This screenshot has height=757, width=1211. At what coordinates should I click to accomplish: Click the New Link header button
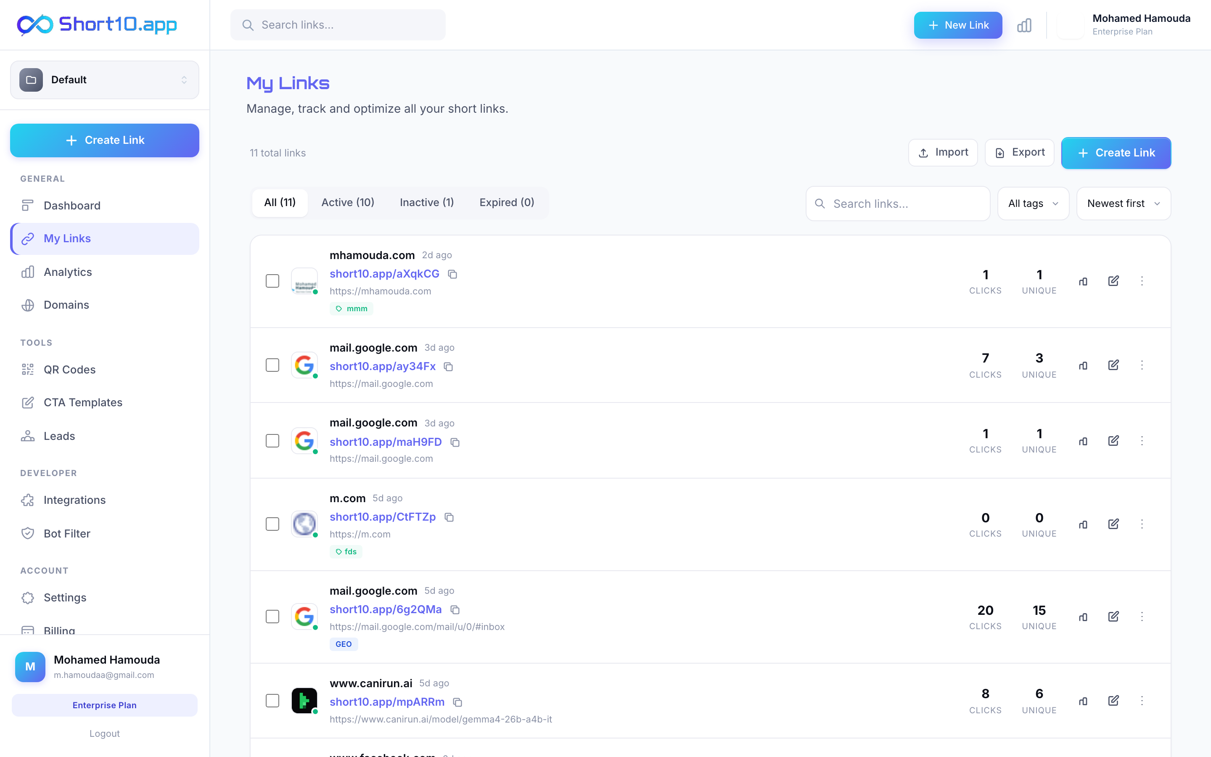click(x=958, y=25)
